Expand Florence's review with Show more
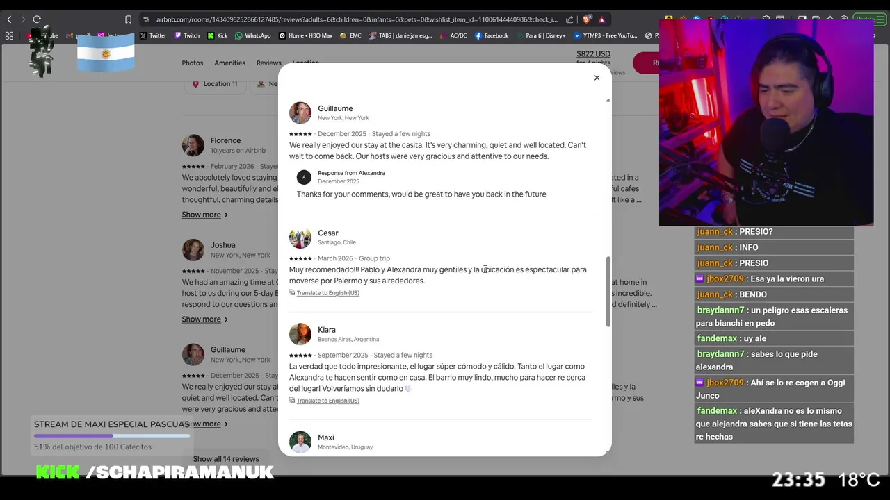The width and height of the screenshot is (890, 500). point(204,215)
